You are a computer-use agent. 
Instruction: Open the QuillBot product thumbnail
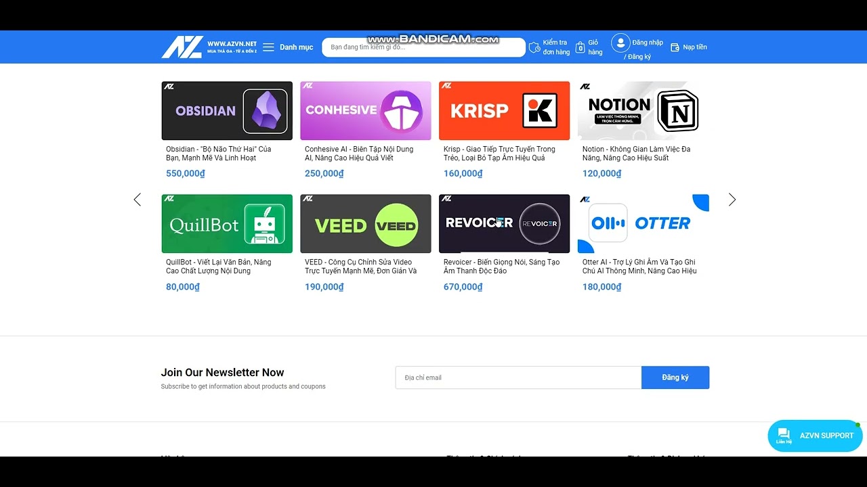[x=227, y=224]
